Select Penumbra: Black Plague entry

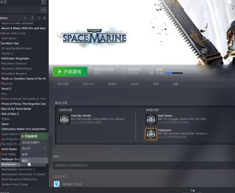click(16, 68)
